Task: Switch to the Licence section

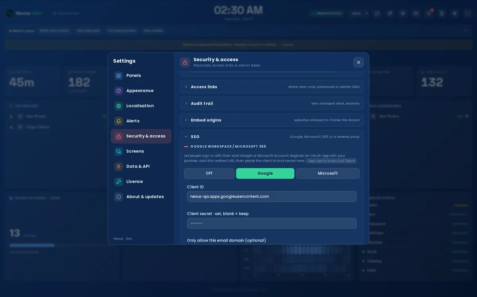Action: tap(141, 181)
